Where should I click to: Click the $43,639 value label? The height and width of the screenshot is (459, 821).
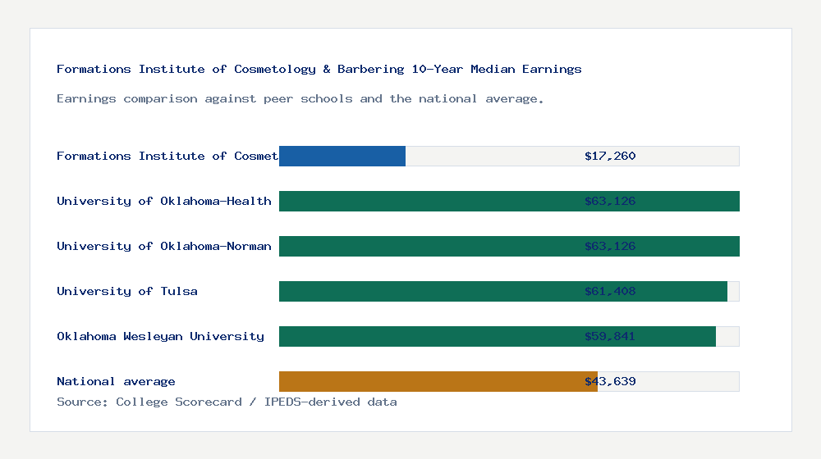click(x=610, y=382)
